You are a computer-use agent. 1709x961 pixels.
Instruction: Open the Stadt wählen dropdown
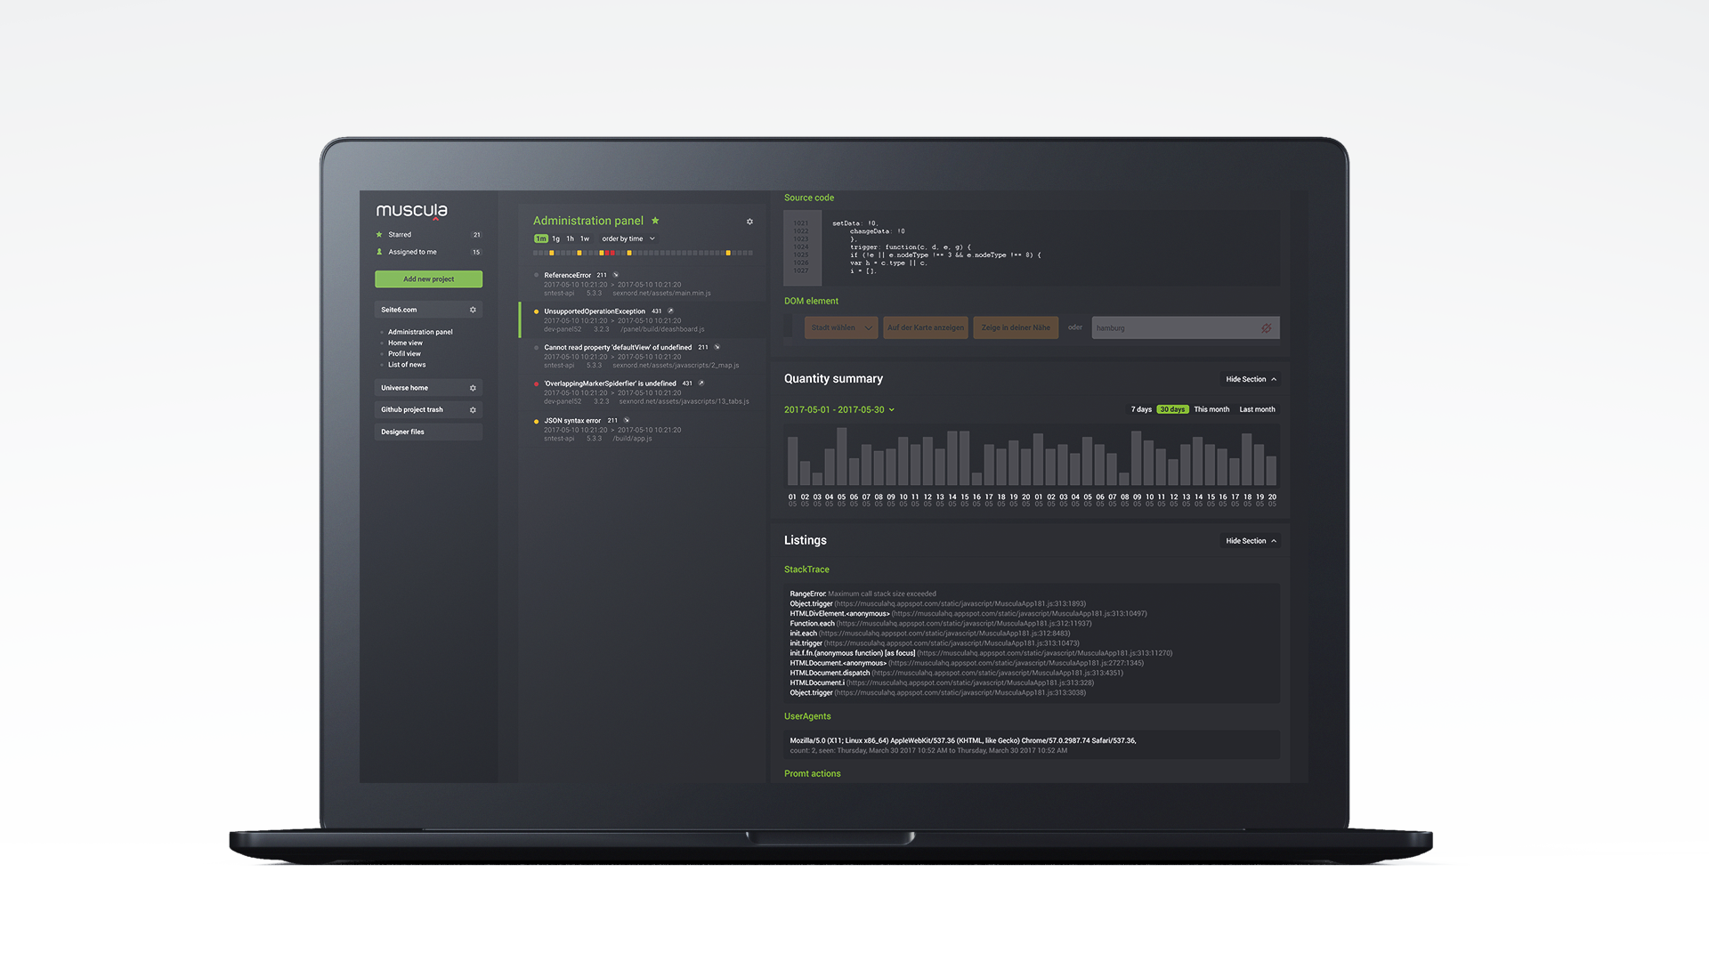pyautogui.click(x=841, y=327)
